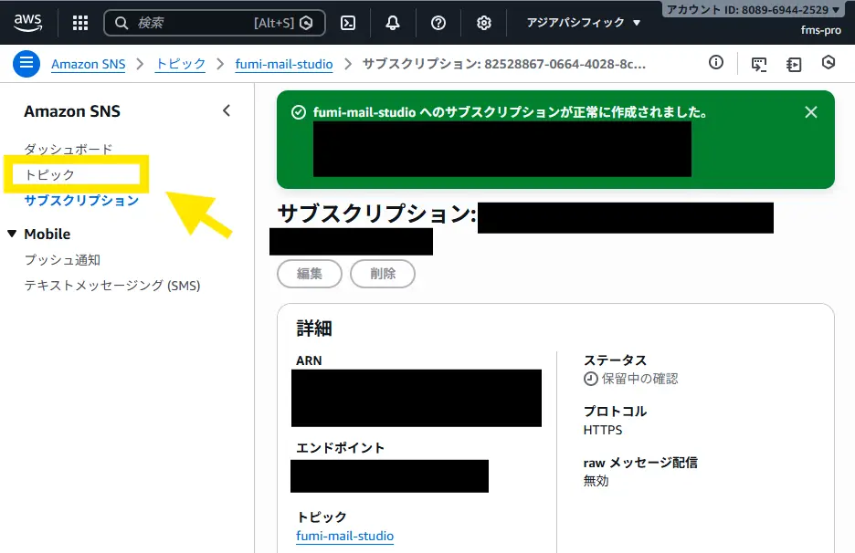Launch CloudShell from the top bar
Viewport: 855px width, 553px height.
[348, 23]
